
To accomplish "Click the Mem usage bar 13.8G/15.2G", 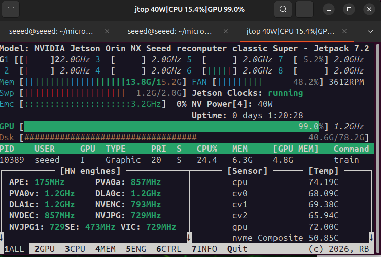I will click(x=103, y=82).
